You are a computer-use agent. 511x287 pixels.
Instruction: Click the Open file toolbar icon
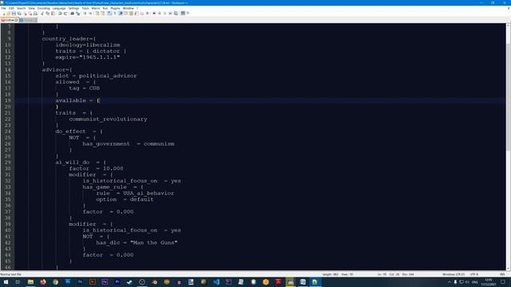[9, 14]
